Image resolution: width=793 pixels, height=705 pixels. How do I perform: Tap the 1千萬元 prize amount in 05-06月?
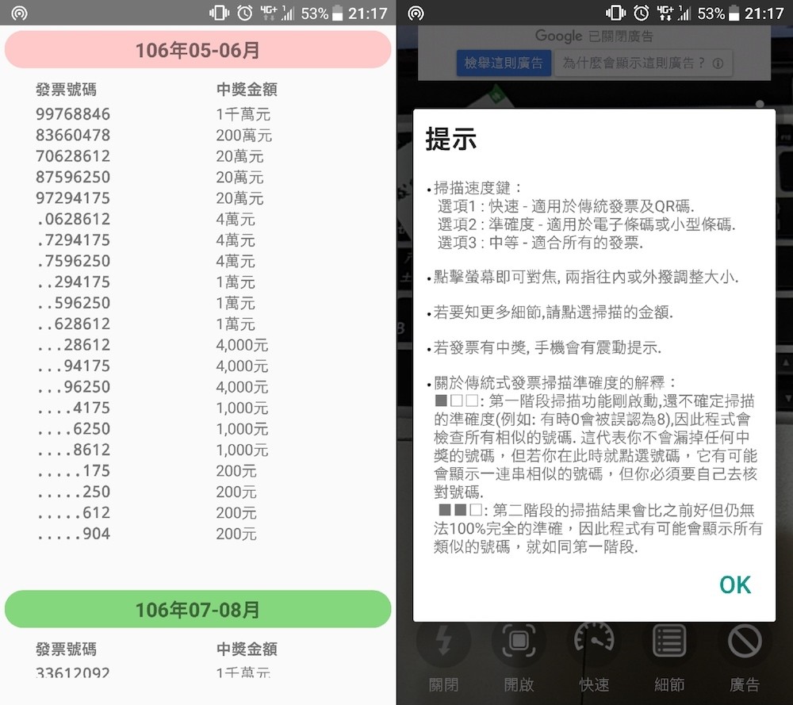pyautogui.click(x=243, y=114)
